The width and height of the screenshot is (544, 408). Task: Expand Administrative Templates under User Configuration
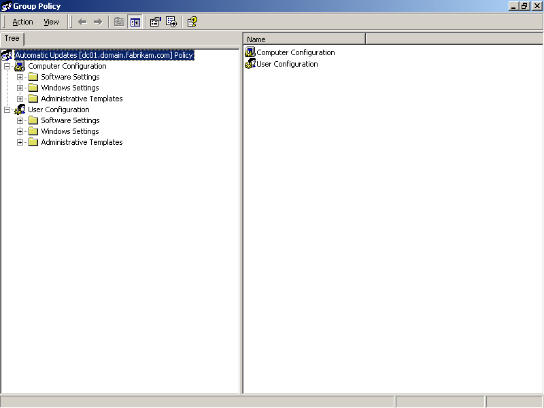[x=20, y=142]
